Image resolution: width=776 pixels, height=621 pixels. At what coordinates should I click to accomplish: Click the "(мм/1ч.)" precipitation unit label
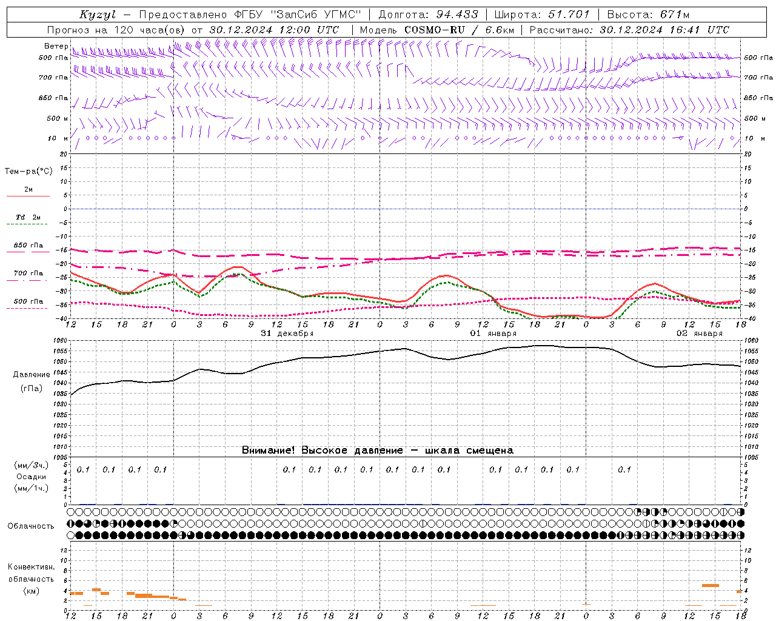[x=32, y=488]
